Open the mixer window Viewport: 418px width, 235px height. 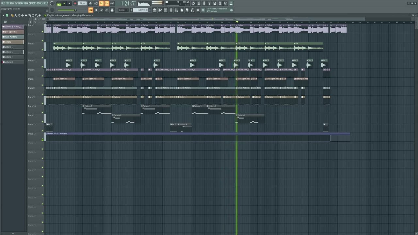pos(171,10)
